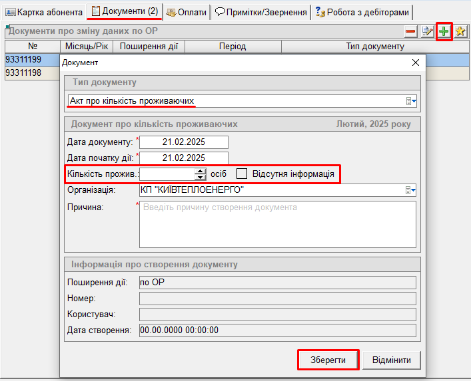The height and width of the screenshot is (381, 471).
Task: Click the green plus add document icon
Action: [444, 31]
